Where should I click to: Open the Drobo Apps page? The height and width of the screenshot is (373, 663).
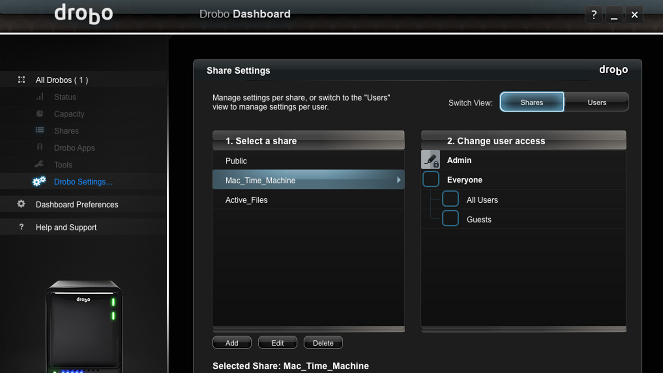pos(74,148)
